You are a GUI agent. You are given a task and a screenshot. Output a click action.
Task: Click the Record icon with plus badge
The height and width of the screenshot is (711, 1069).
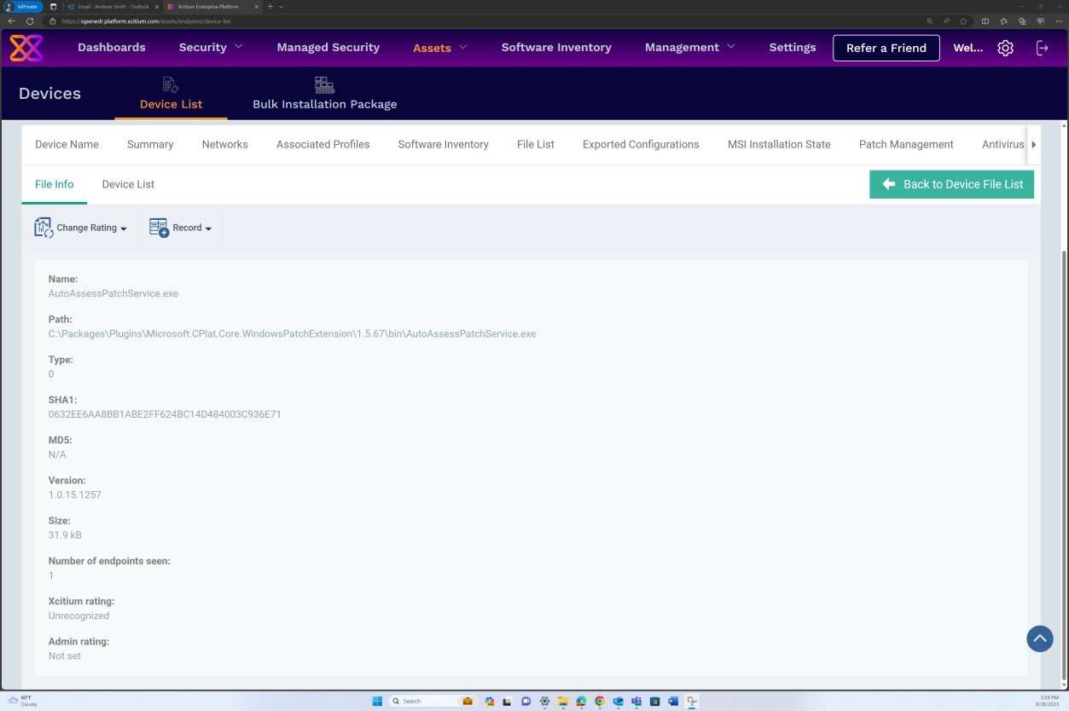pyautogui.click(x=158, y=226)
